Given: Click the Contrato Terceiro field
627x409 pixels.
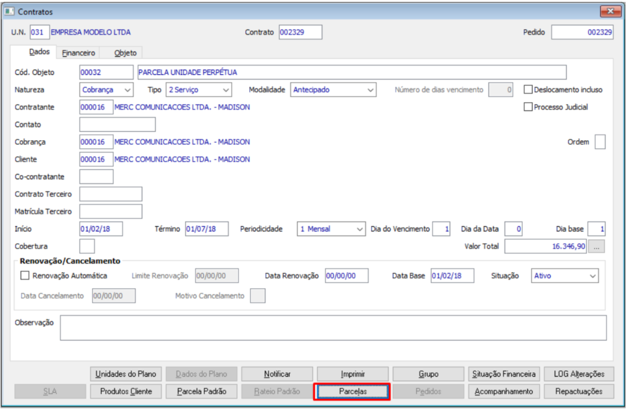Looking at the screenshot, I should coord(111,194).
